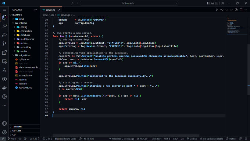
Task: Open the example.env file
Action: point(24,76)
